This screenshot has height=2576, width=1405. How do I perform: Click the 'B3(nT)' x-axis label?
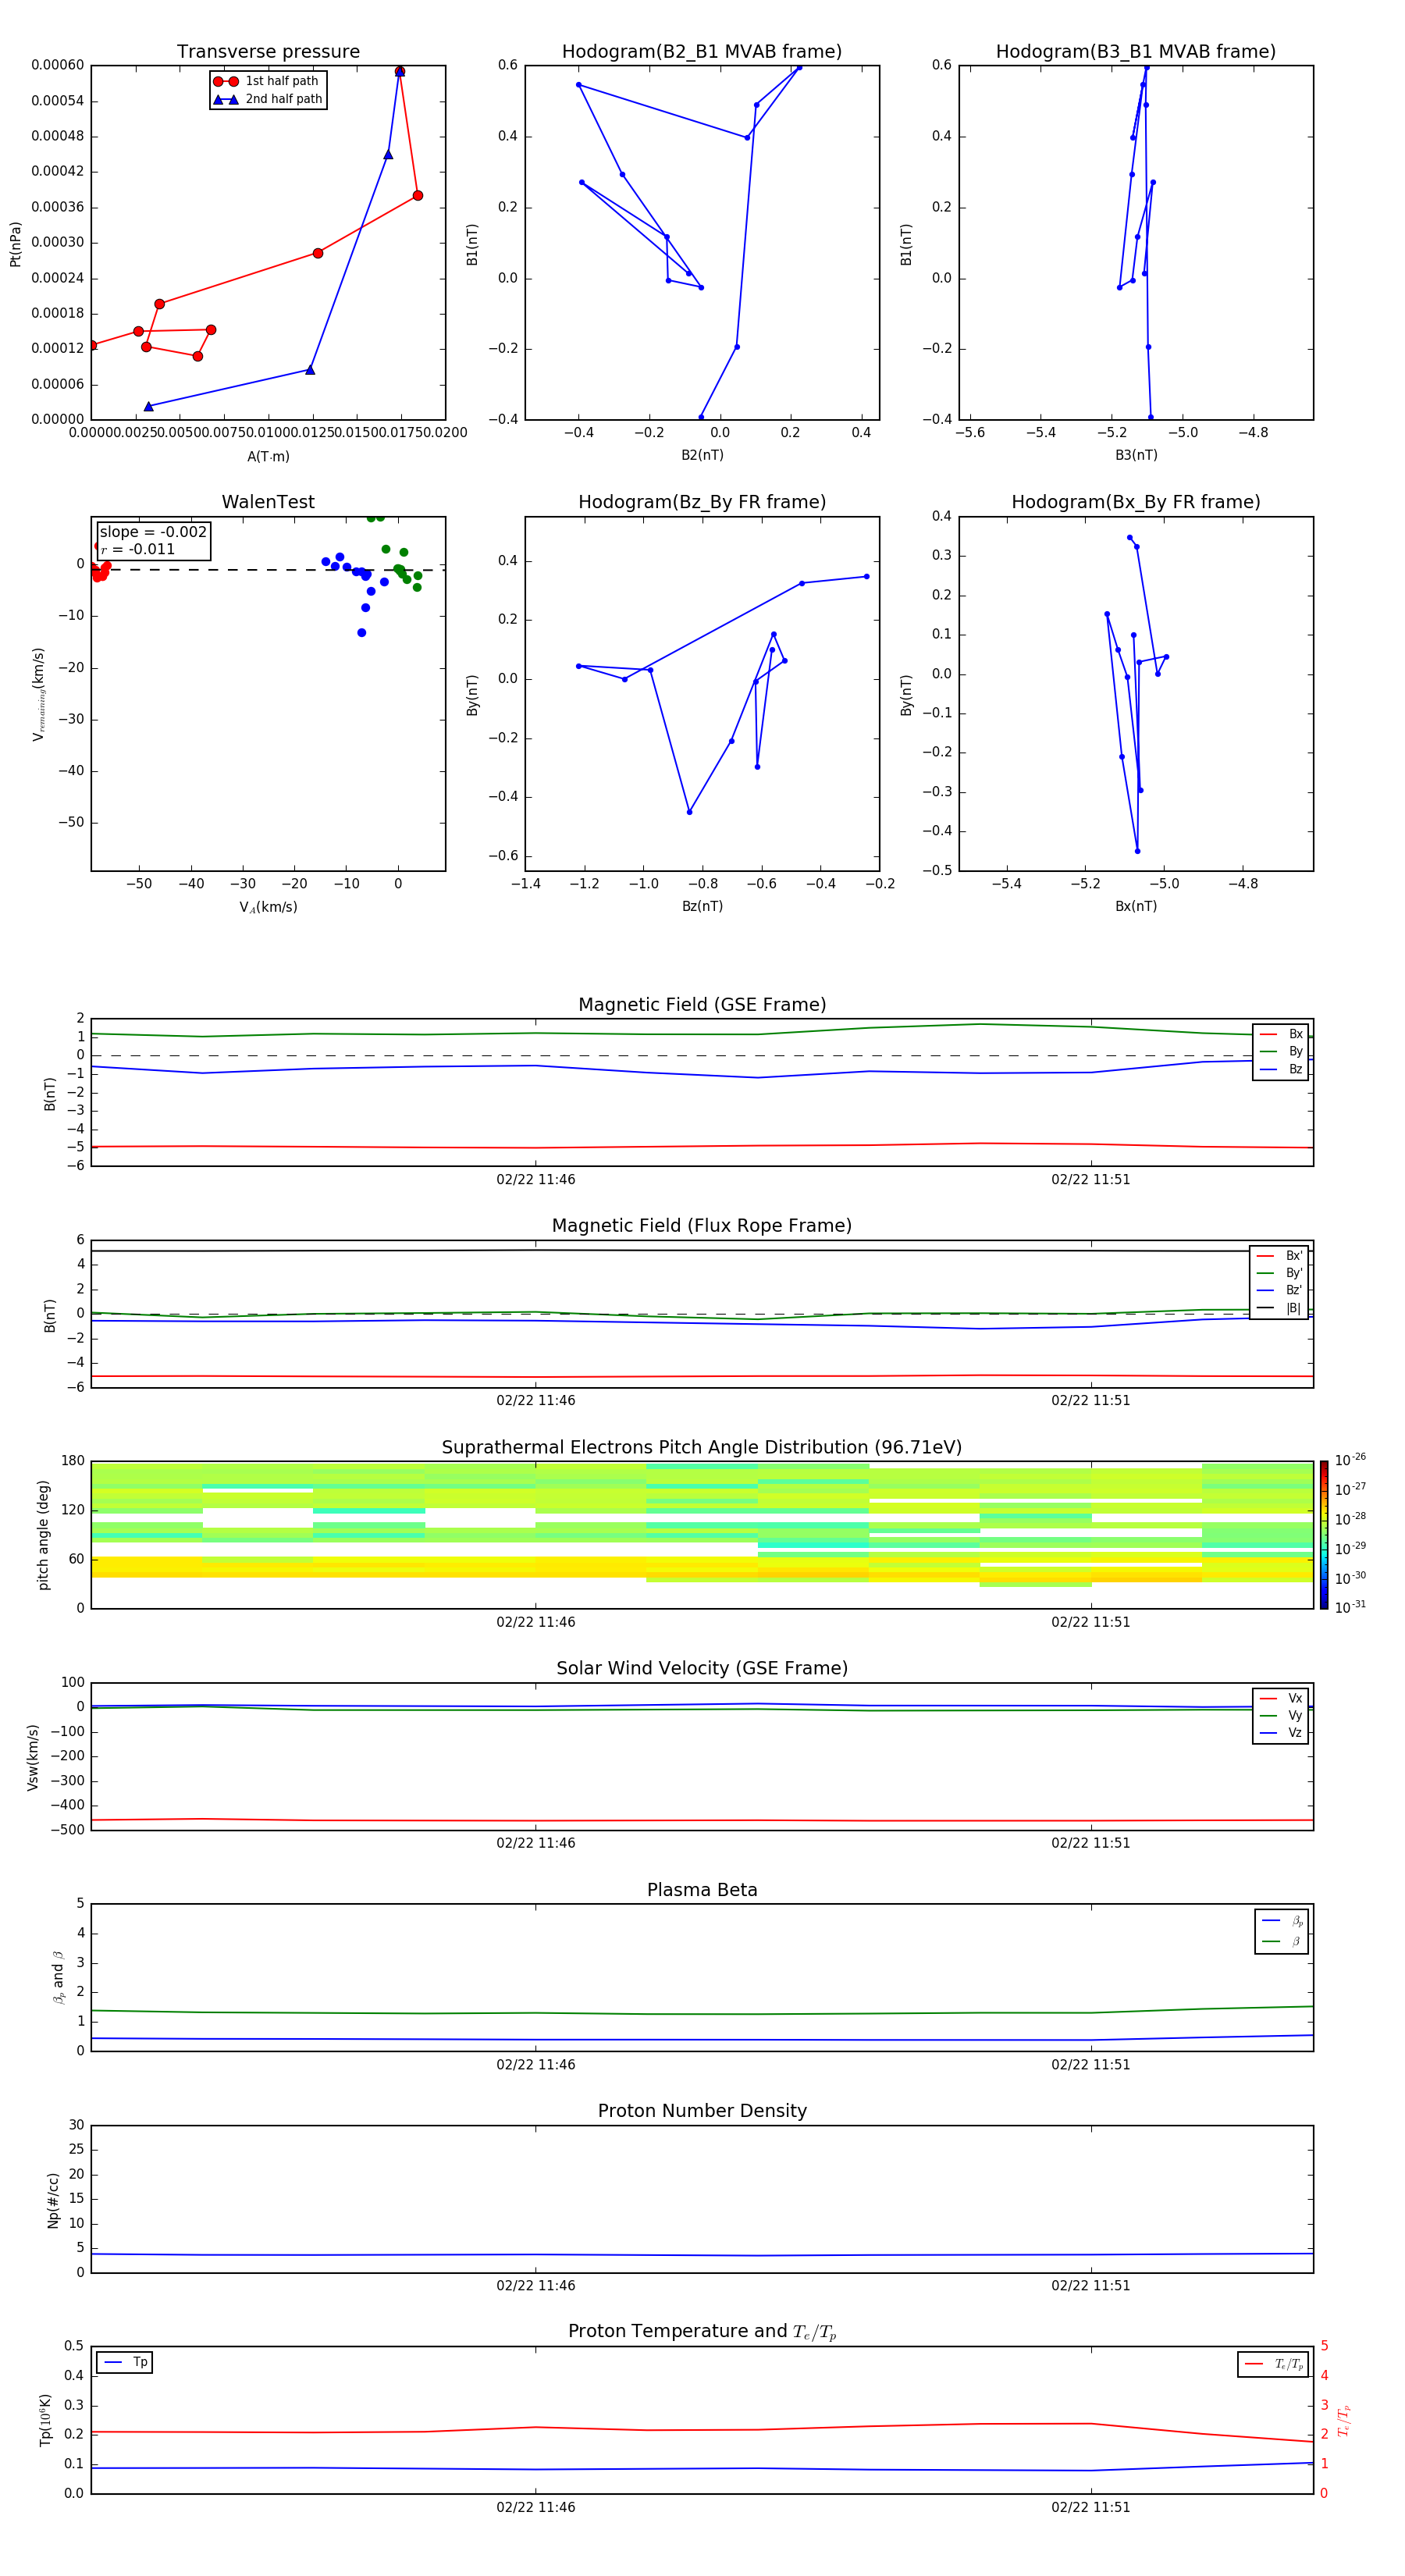1136,455
